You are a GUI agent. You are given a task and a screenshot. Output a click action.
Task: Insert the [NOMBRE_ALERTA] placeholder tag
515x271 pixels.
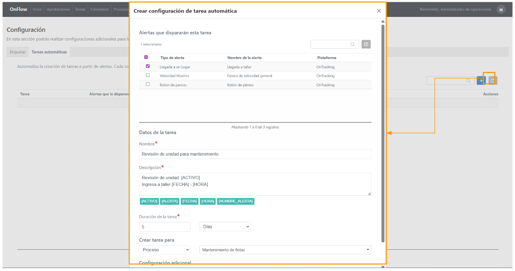[x=236, y=201]
